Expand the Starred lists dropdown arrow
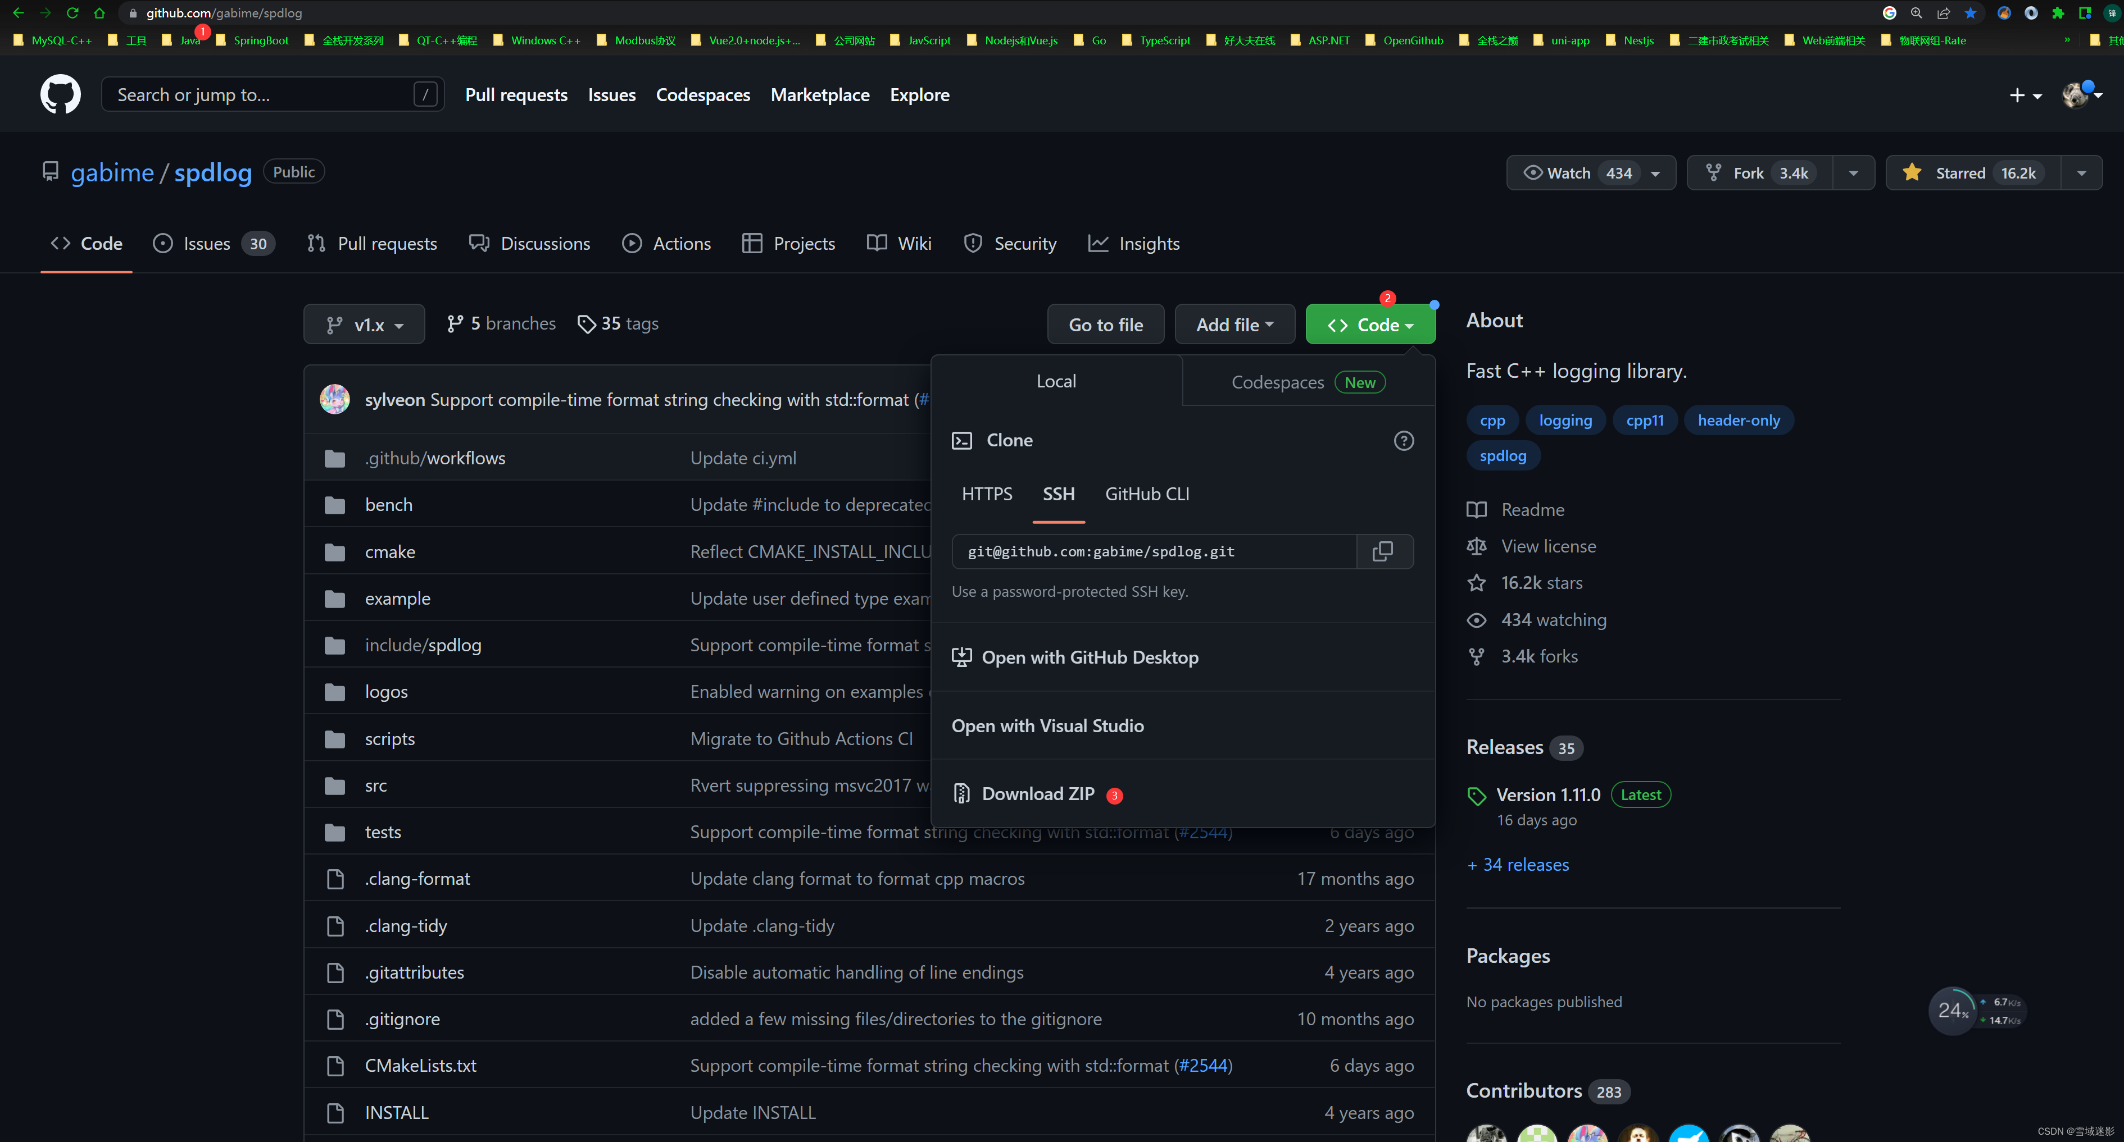 [x=2081, y=173]
